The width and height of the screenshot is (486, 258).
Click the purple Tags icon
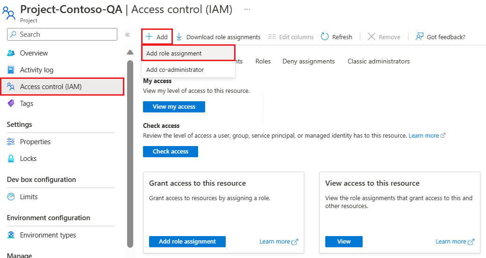(11, 103)
